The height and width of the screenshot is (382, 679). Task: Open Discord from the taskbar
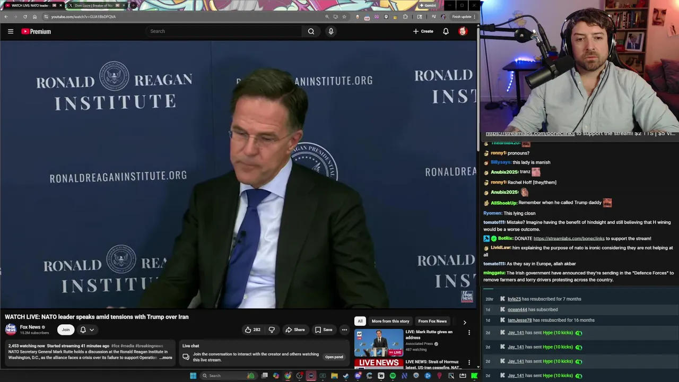click(358, 376)
